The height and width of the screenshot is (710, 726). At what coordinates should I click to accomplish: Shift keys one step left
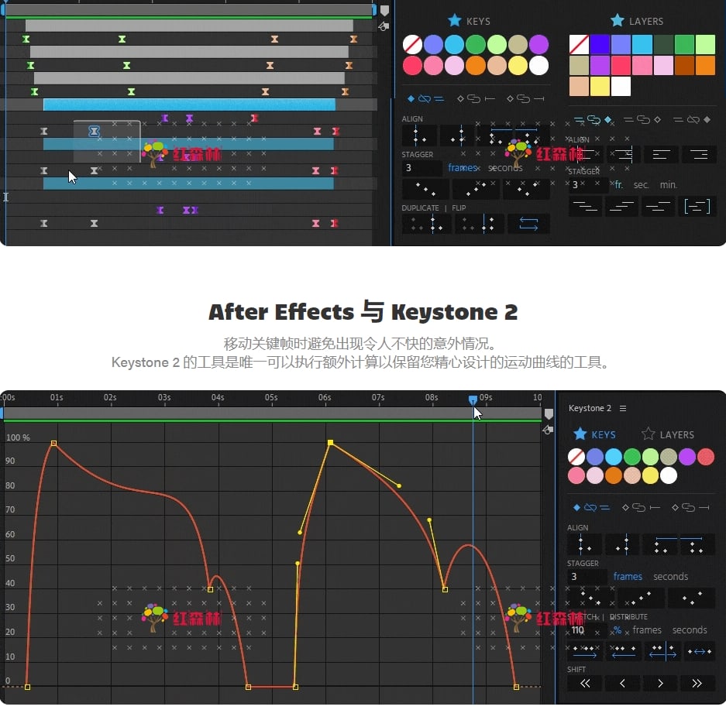tap(622, 683)
